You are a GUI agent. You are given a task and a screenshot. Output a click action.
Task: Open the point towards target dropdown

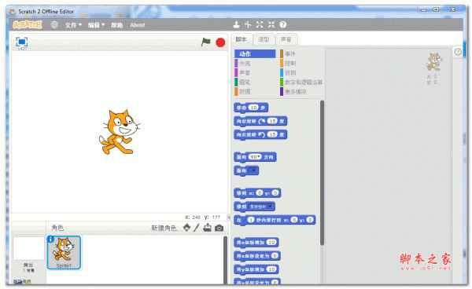(x=253, y=170)
